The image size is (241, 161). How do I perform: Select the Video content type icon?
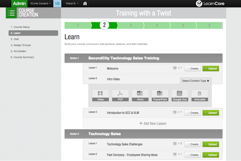pos(100,95)
